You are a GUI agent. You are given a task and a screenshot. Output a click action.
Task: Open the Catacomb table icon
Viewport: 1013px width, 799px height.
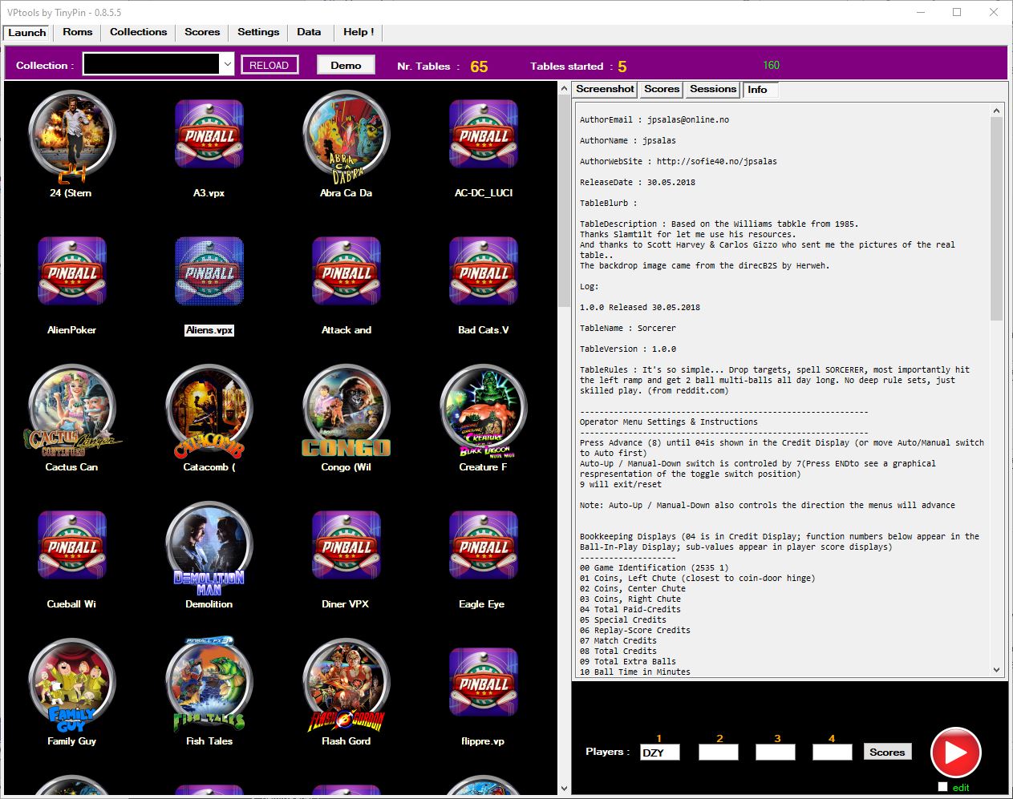(209, 410)
